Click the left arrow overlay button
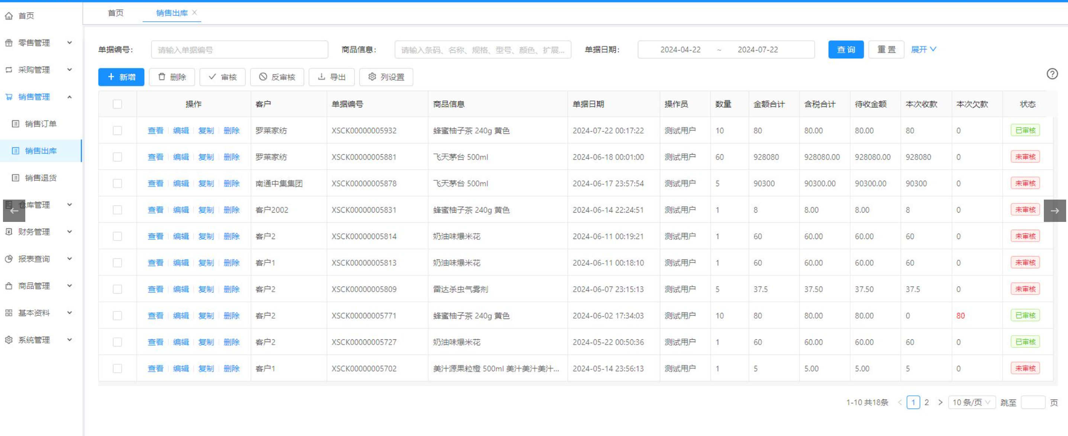Screen dimensions: 1068x436 (14, 210)
